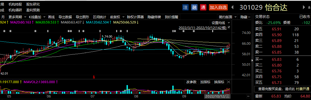311x100 pixels.
Task: Click the red 通 badge icon
Action: tap(203, 7)
